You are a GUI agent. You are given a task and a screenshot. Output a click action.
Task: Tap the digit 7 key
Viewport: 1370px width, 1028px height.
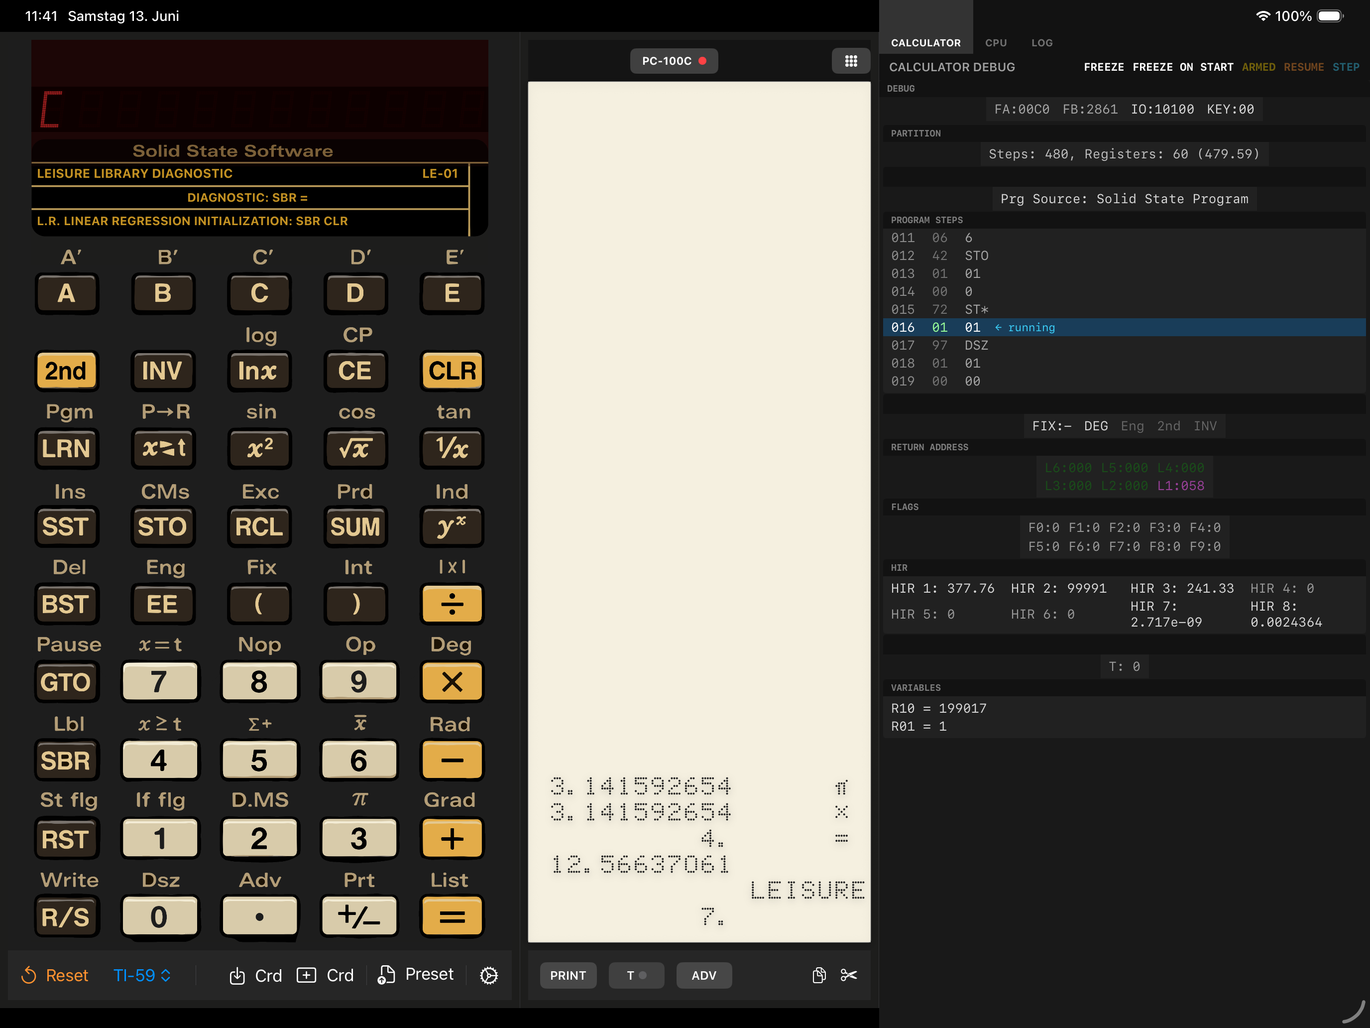[x=160, y=682]
